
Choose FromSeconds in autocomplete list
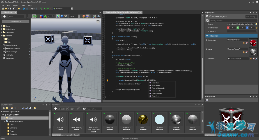(x=157, y=94)
